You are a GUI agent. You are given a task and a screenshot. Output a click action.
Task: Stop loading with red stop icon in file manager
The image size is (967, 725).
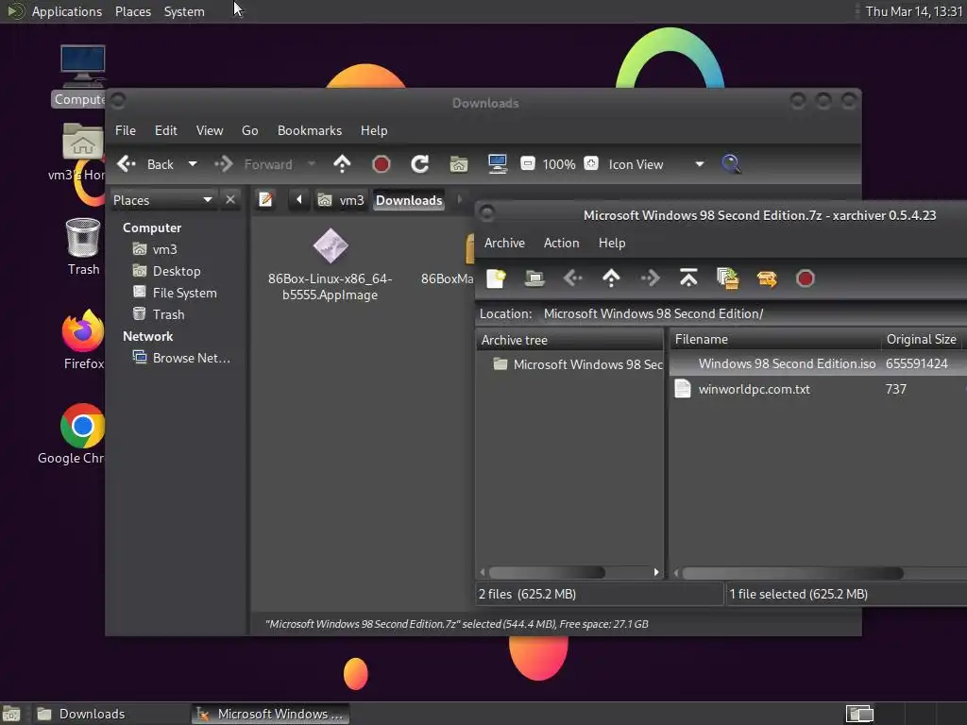point(382,164)
